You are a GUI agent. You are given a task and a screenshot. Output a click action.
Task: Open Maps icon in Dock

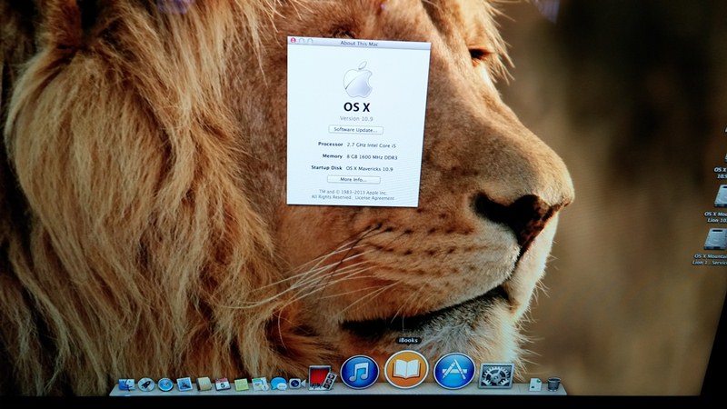tap(260, 384)
